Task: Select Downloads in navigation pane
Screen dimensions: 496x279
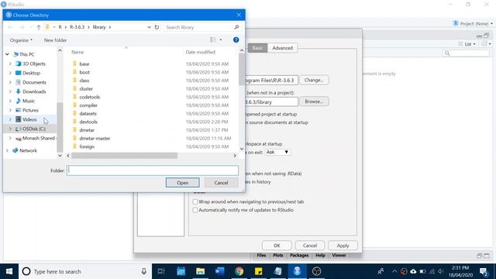Action: [34, 91]
